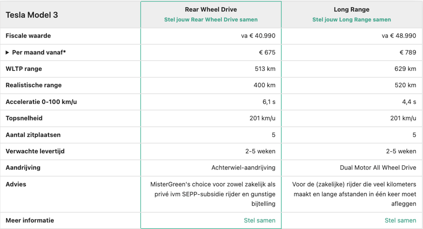Click the Dual Motor All Wheel Drive cell
The width and height of the screenshot is (423, 229).
(x=378, y=168)
